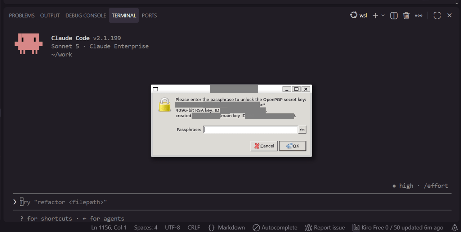Toggle Autocomplete in the status bar
Screen dimensions: 461x232
[x=275, y=228]
